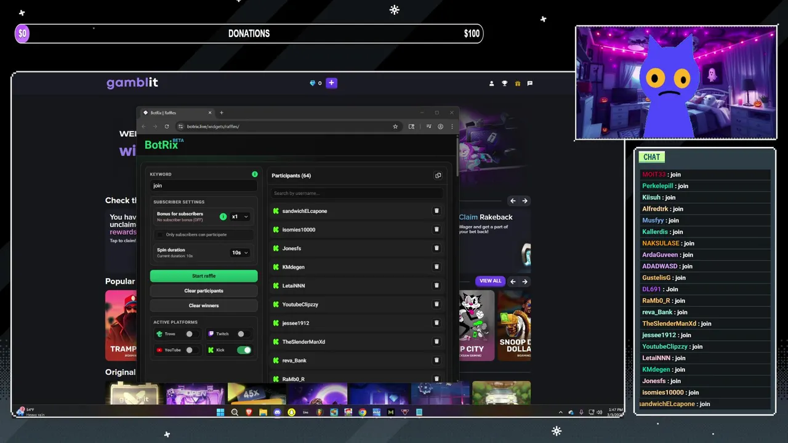
Task: Click the RaMb0_R participant row
Action: click(x=356, y=379)
